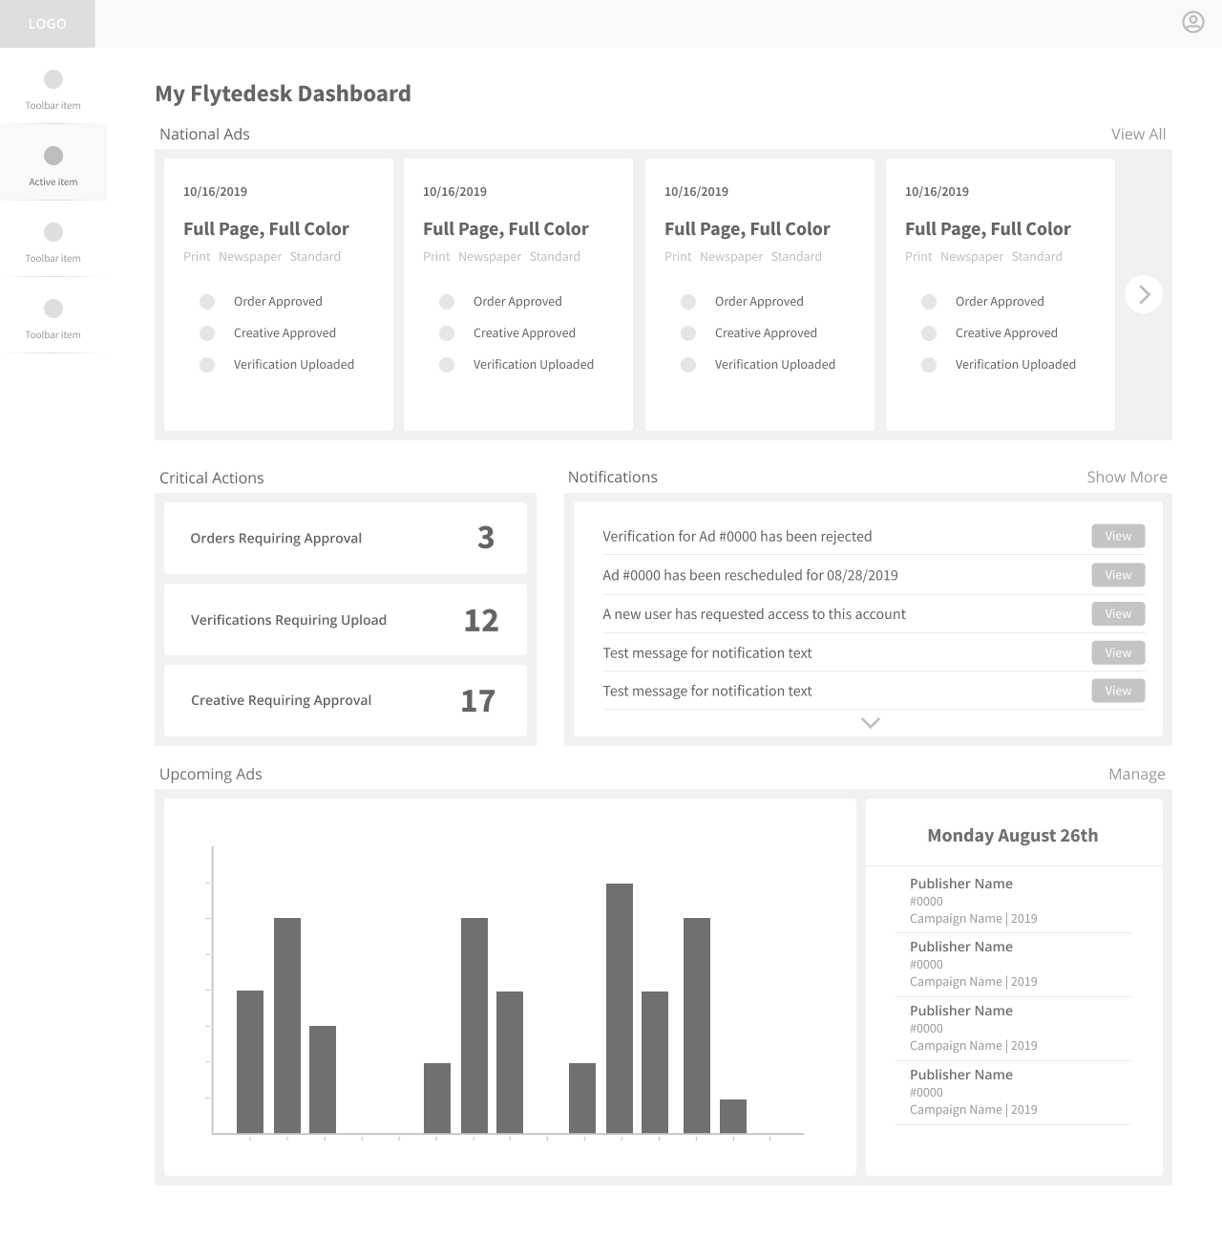View the rejected verification notification
The height and width of the screenshot is (1237, 1222).
pyautogui.click(x=1118, y=536)
